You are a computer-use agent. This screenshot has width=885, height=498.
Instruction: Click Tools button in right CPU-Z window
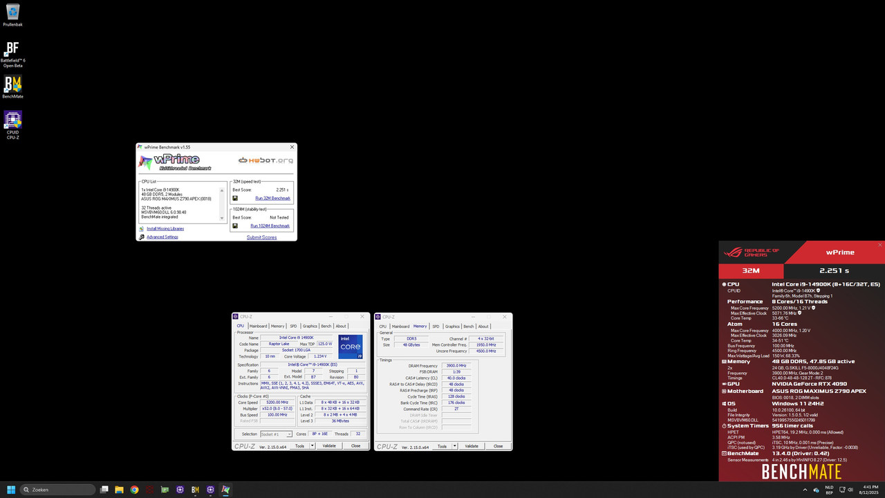(442, 446)
